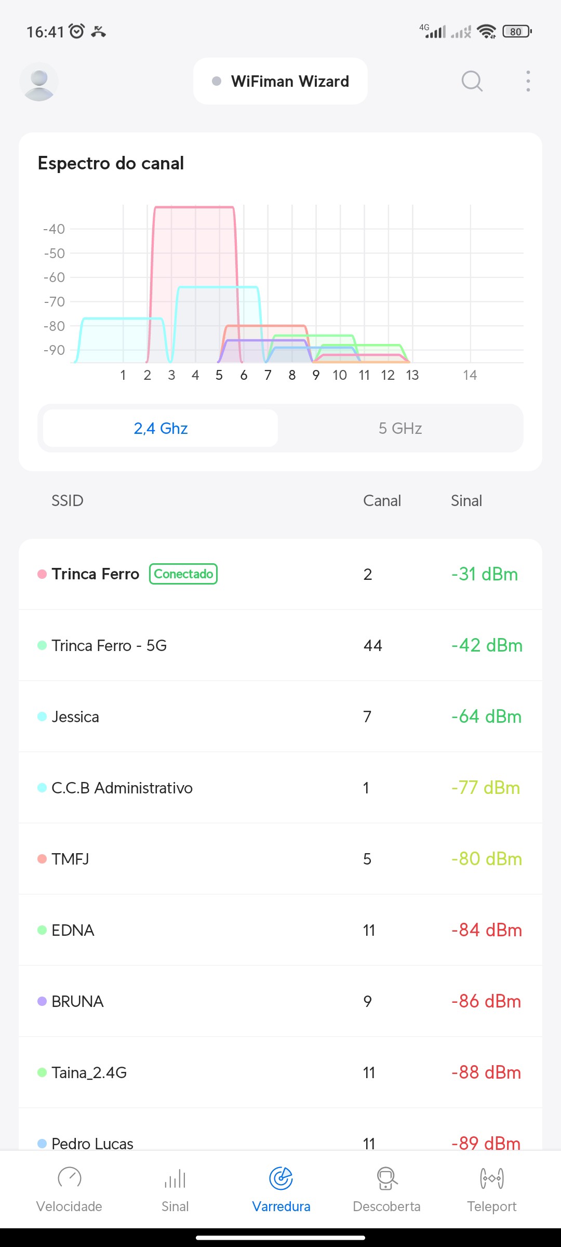Open the Descoberta discovery tab
This screenshot has height=1247, width=561.
pyautogui.click(x=386, y=1188)
